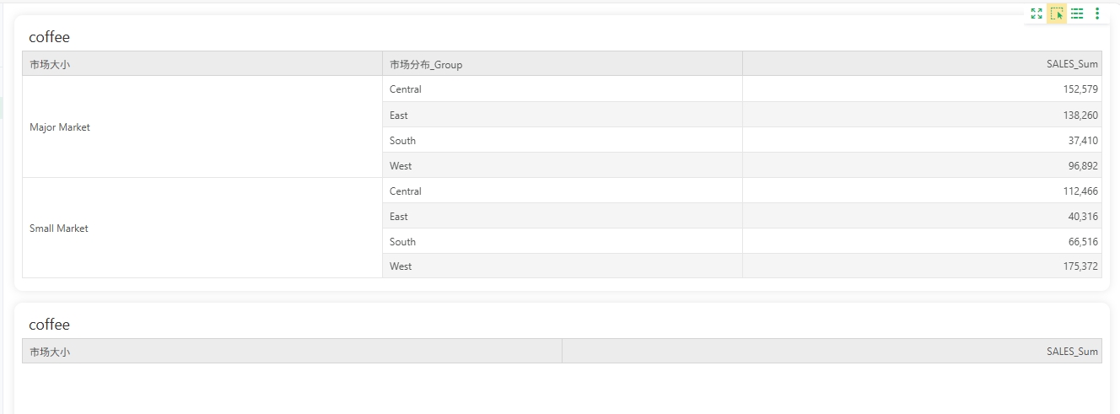Select the 40,316 sales figure

coord(1083,217)
